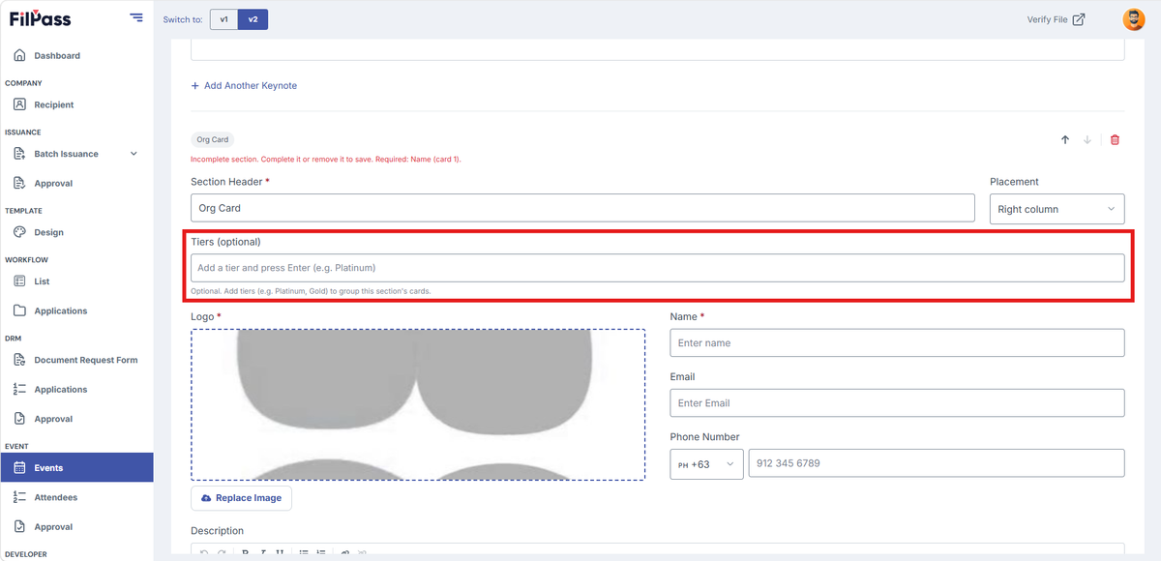
Task: Click the Enter Email input field
Action: [897, 403]
